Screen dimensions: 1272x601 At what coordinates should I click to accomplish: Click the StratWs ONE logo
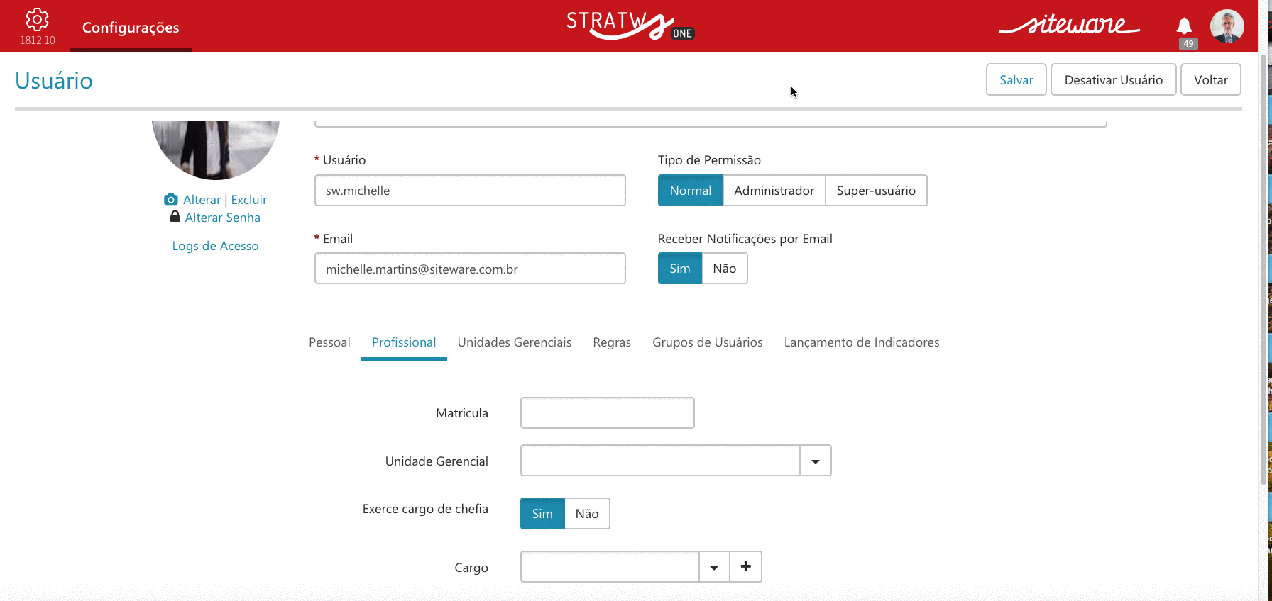pyautogui.click(x=630, y=26)
